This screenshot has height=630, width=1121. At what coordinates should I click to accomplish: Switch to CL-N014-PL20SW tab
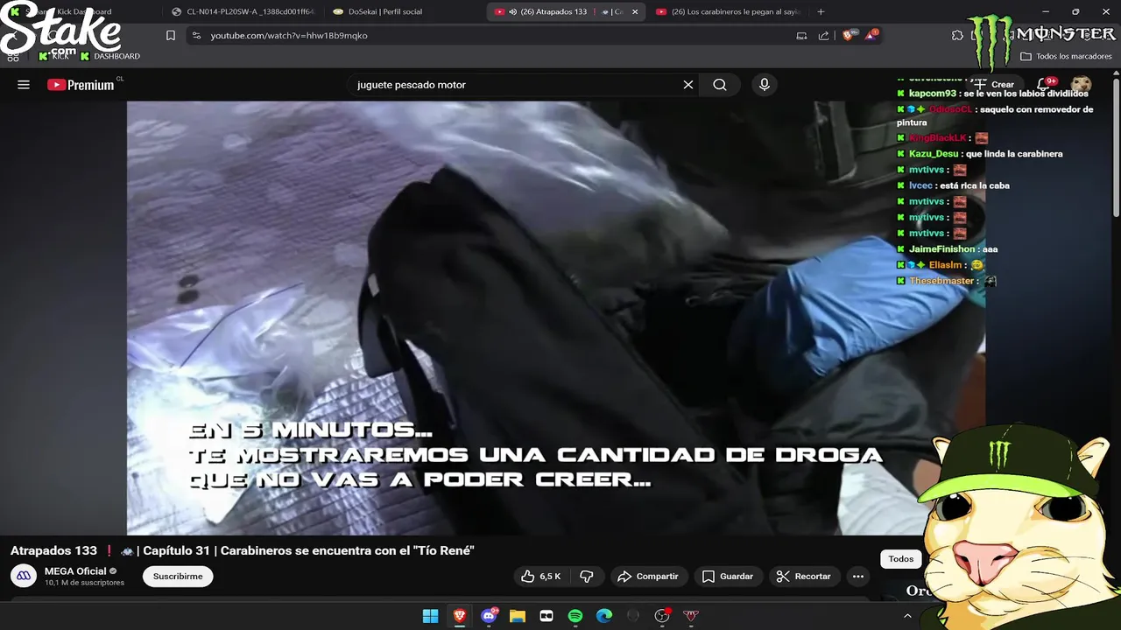243,12
